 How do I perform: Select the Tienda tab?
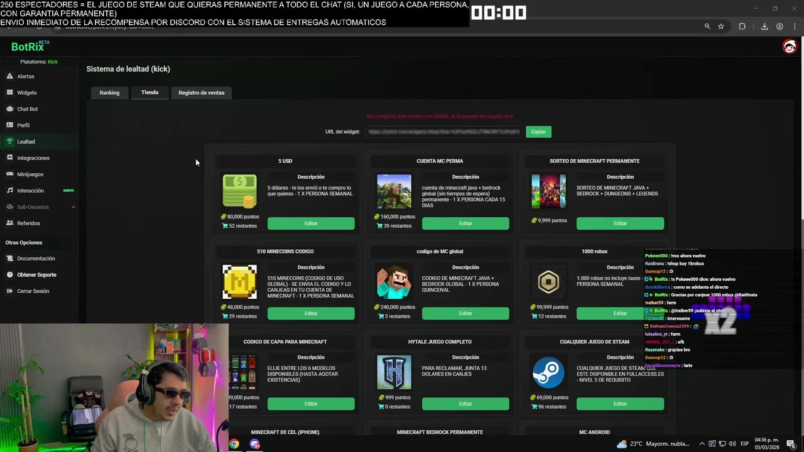(x=149, y=92)
